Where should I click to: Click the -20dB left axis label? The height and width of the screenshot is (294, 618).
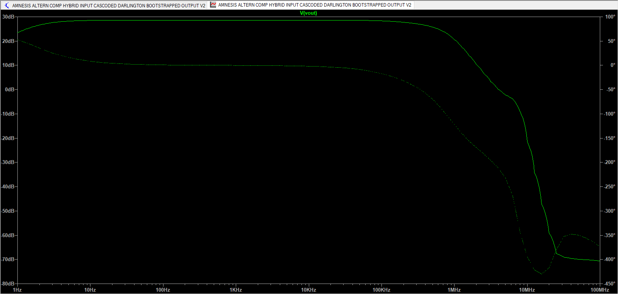[8, 138]
